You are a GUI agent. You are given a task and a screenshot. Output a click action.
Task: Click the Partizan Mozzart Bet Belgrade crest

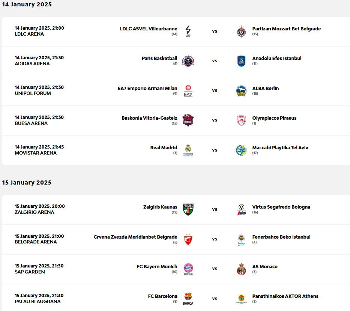[241, 31]
